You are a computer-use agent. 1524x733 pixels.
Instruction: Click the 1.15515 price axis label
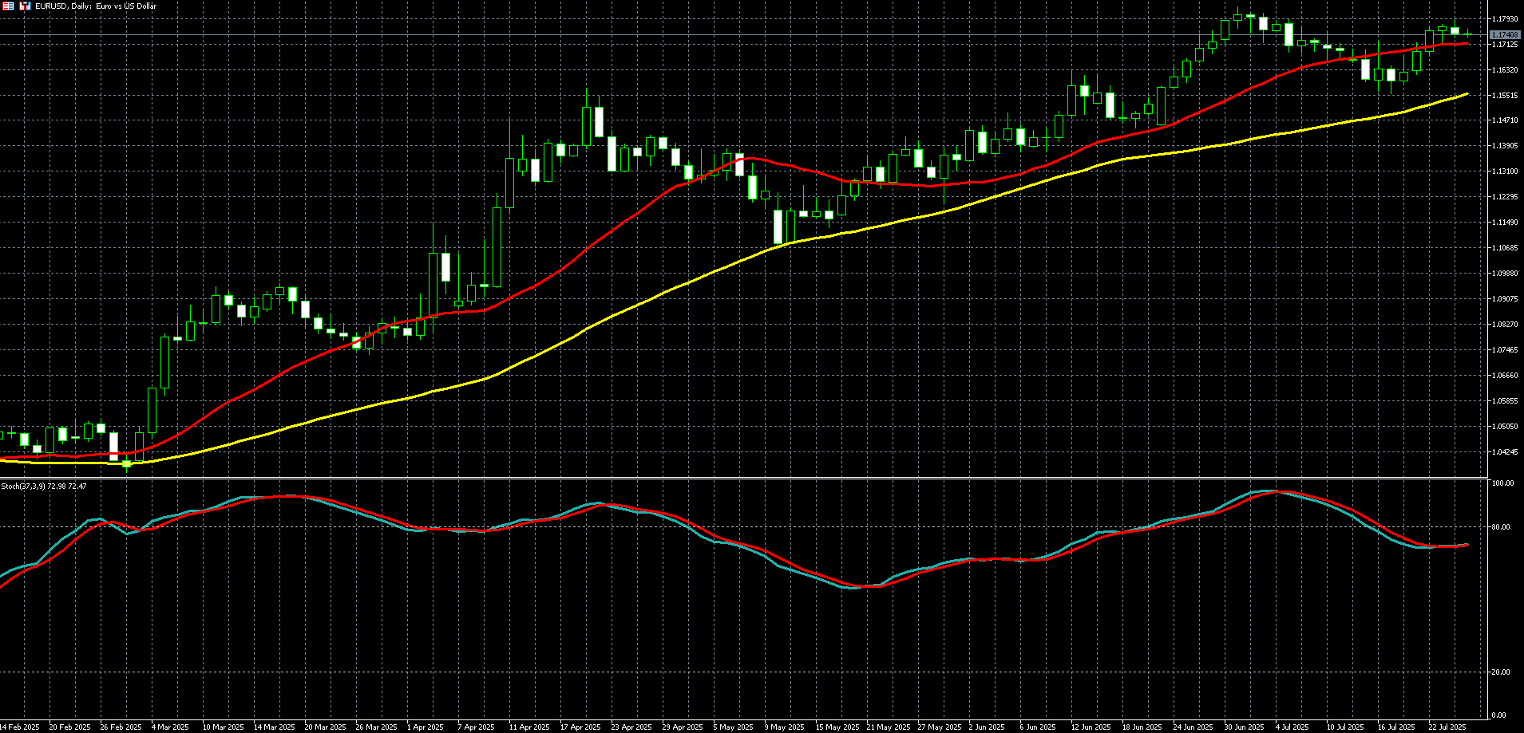point(1505,96)
